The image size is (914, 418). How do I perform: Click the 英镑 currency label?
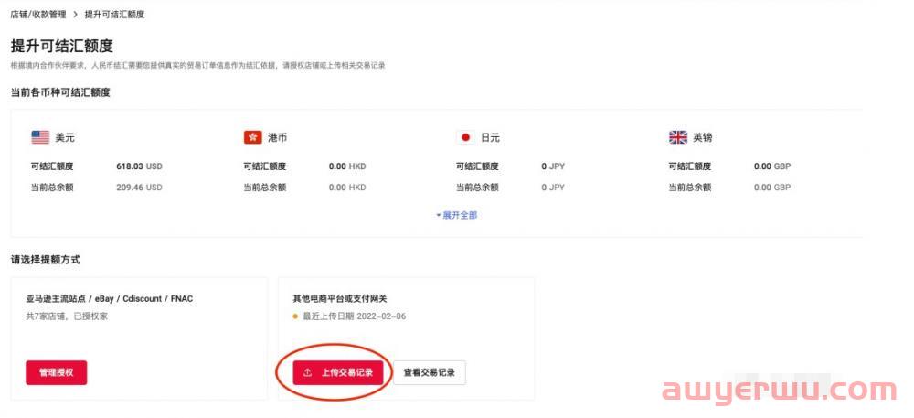[702, 138]
